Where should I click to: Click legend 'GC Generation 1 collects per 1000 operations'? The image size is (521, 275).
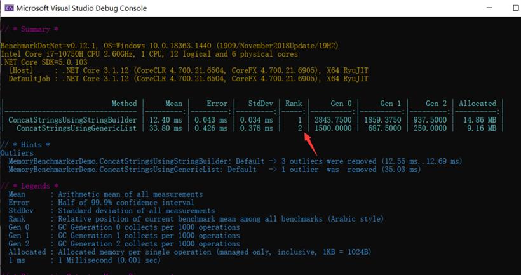coord(149,236)
